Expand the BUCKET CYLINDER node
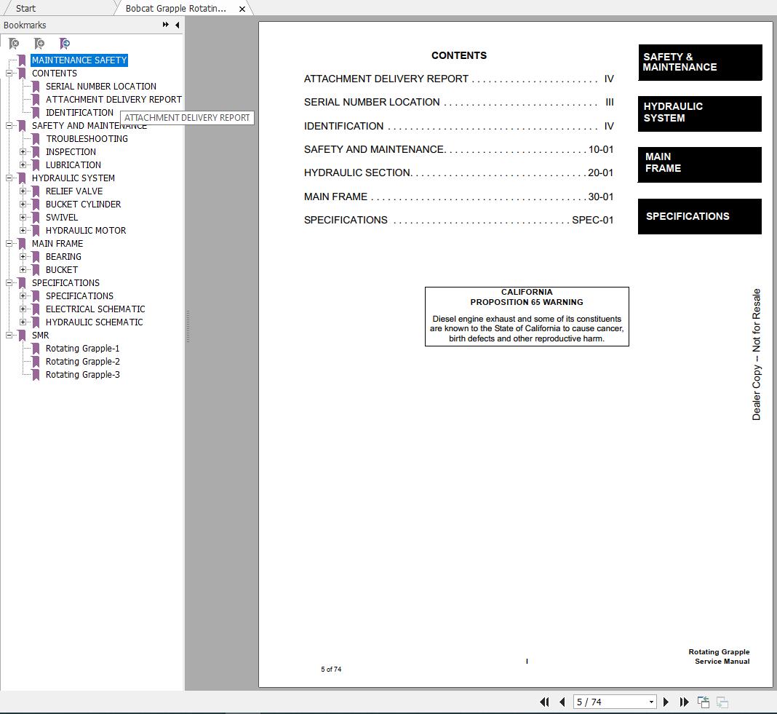The image size is (777, 714). (x=23, y=205)
